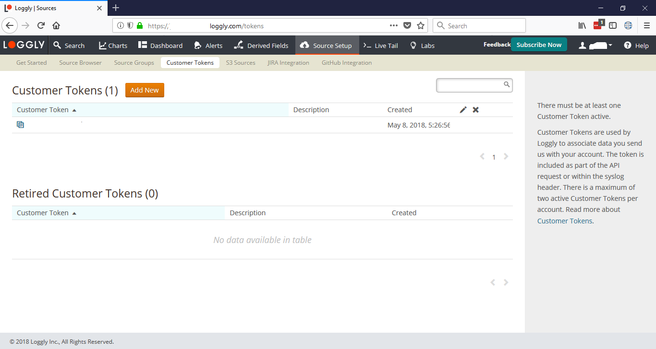The image size is (656, 349).
Task: Open site information icon in the address bar
Action: [x=121, y=26]
